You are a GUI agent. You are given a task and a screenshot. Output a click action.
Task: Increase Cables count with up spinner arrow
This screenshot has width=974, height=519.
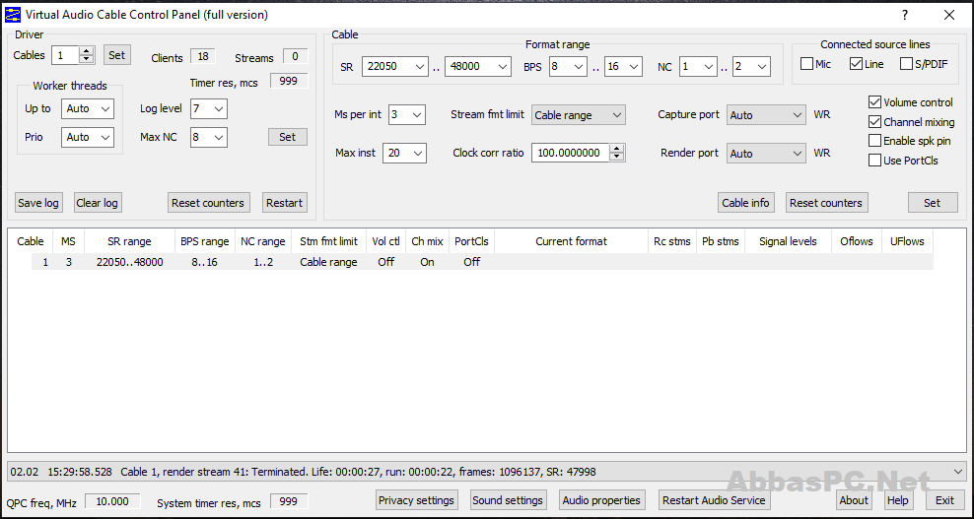pyautogui.click(x=87, y=51)
